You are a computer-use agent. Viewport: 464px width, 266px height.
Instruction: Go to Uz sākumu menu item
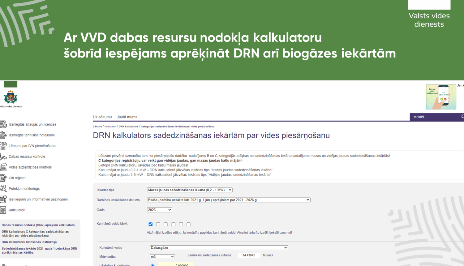(x=102, y=117)
